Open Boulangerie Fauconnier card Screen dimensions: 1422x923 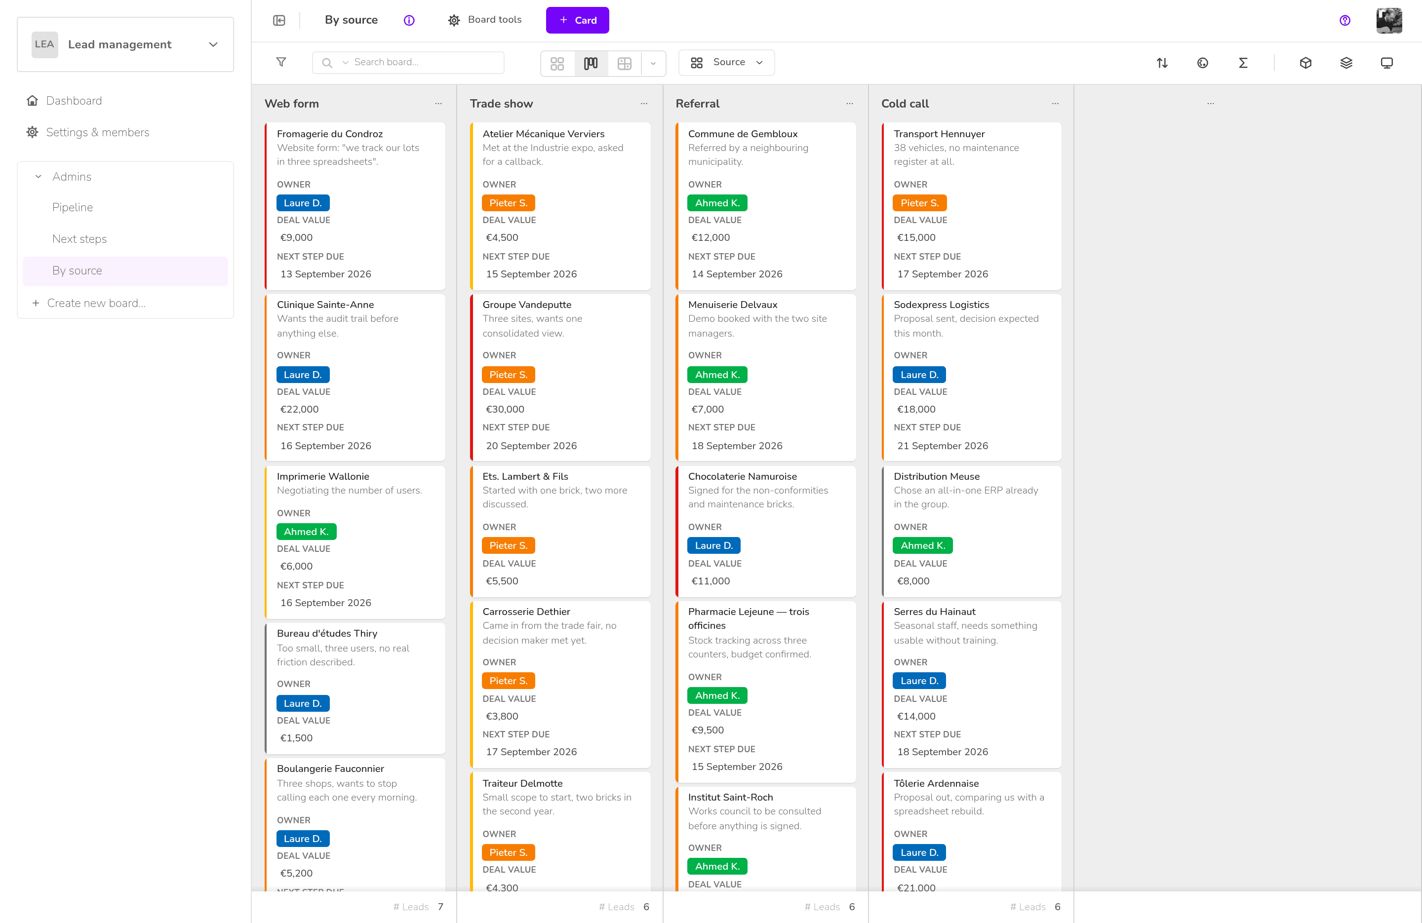(355, 824)
